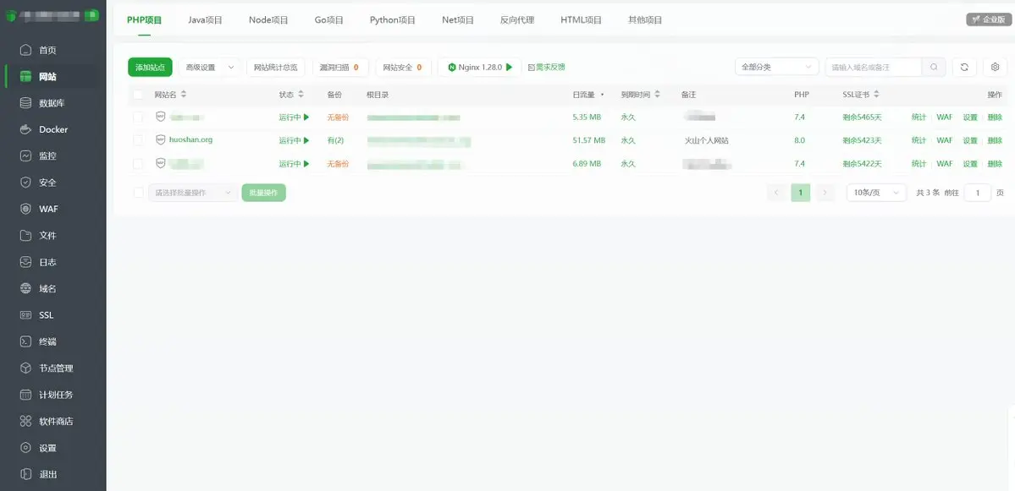Switch to the 反向代理 tab

pos(517,20)
